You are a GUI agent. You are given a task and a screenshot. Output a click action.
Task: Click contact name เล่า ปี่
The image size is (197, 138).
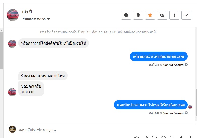(x=27, y=12)
